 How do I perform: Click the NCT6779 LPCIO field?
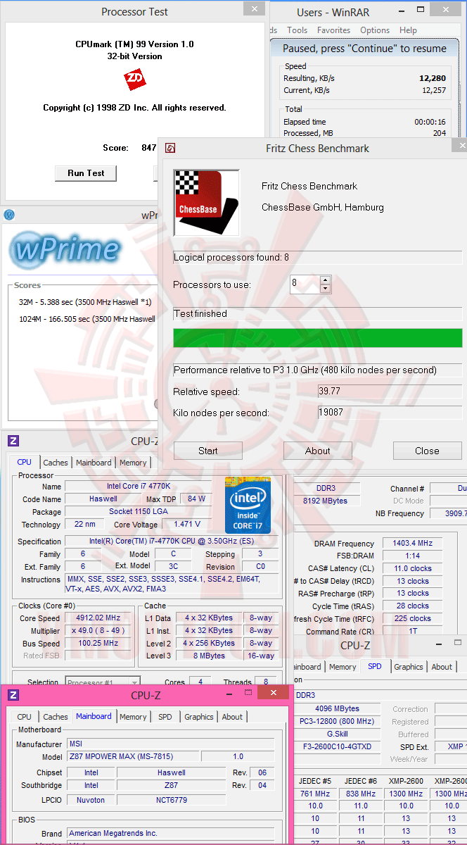172,801
